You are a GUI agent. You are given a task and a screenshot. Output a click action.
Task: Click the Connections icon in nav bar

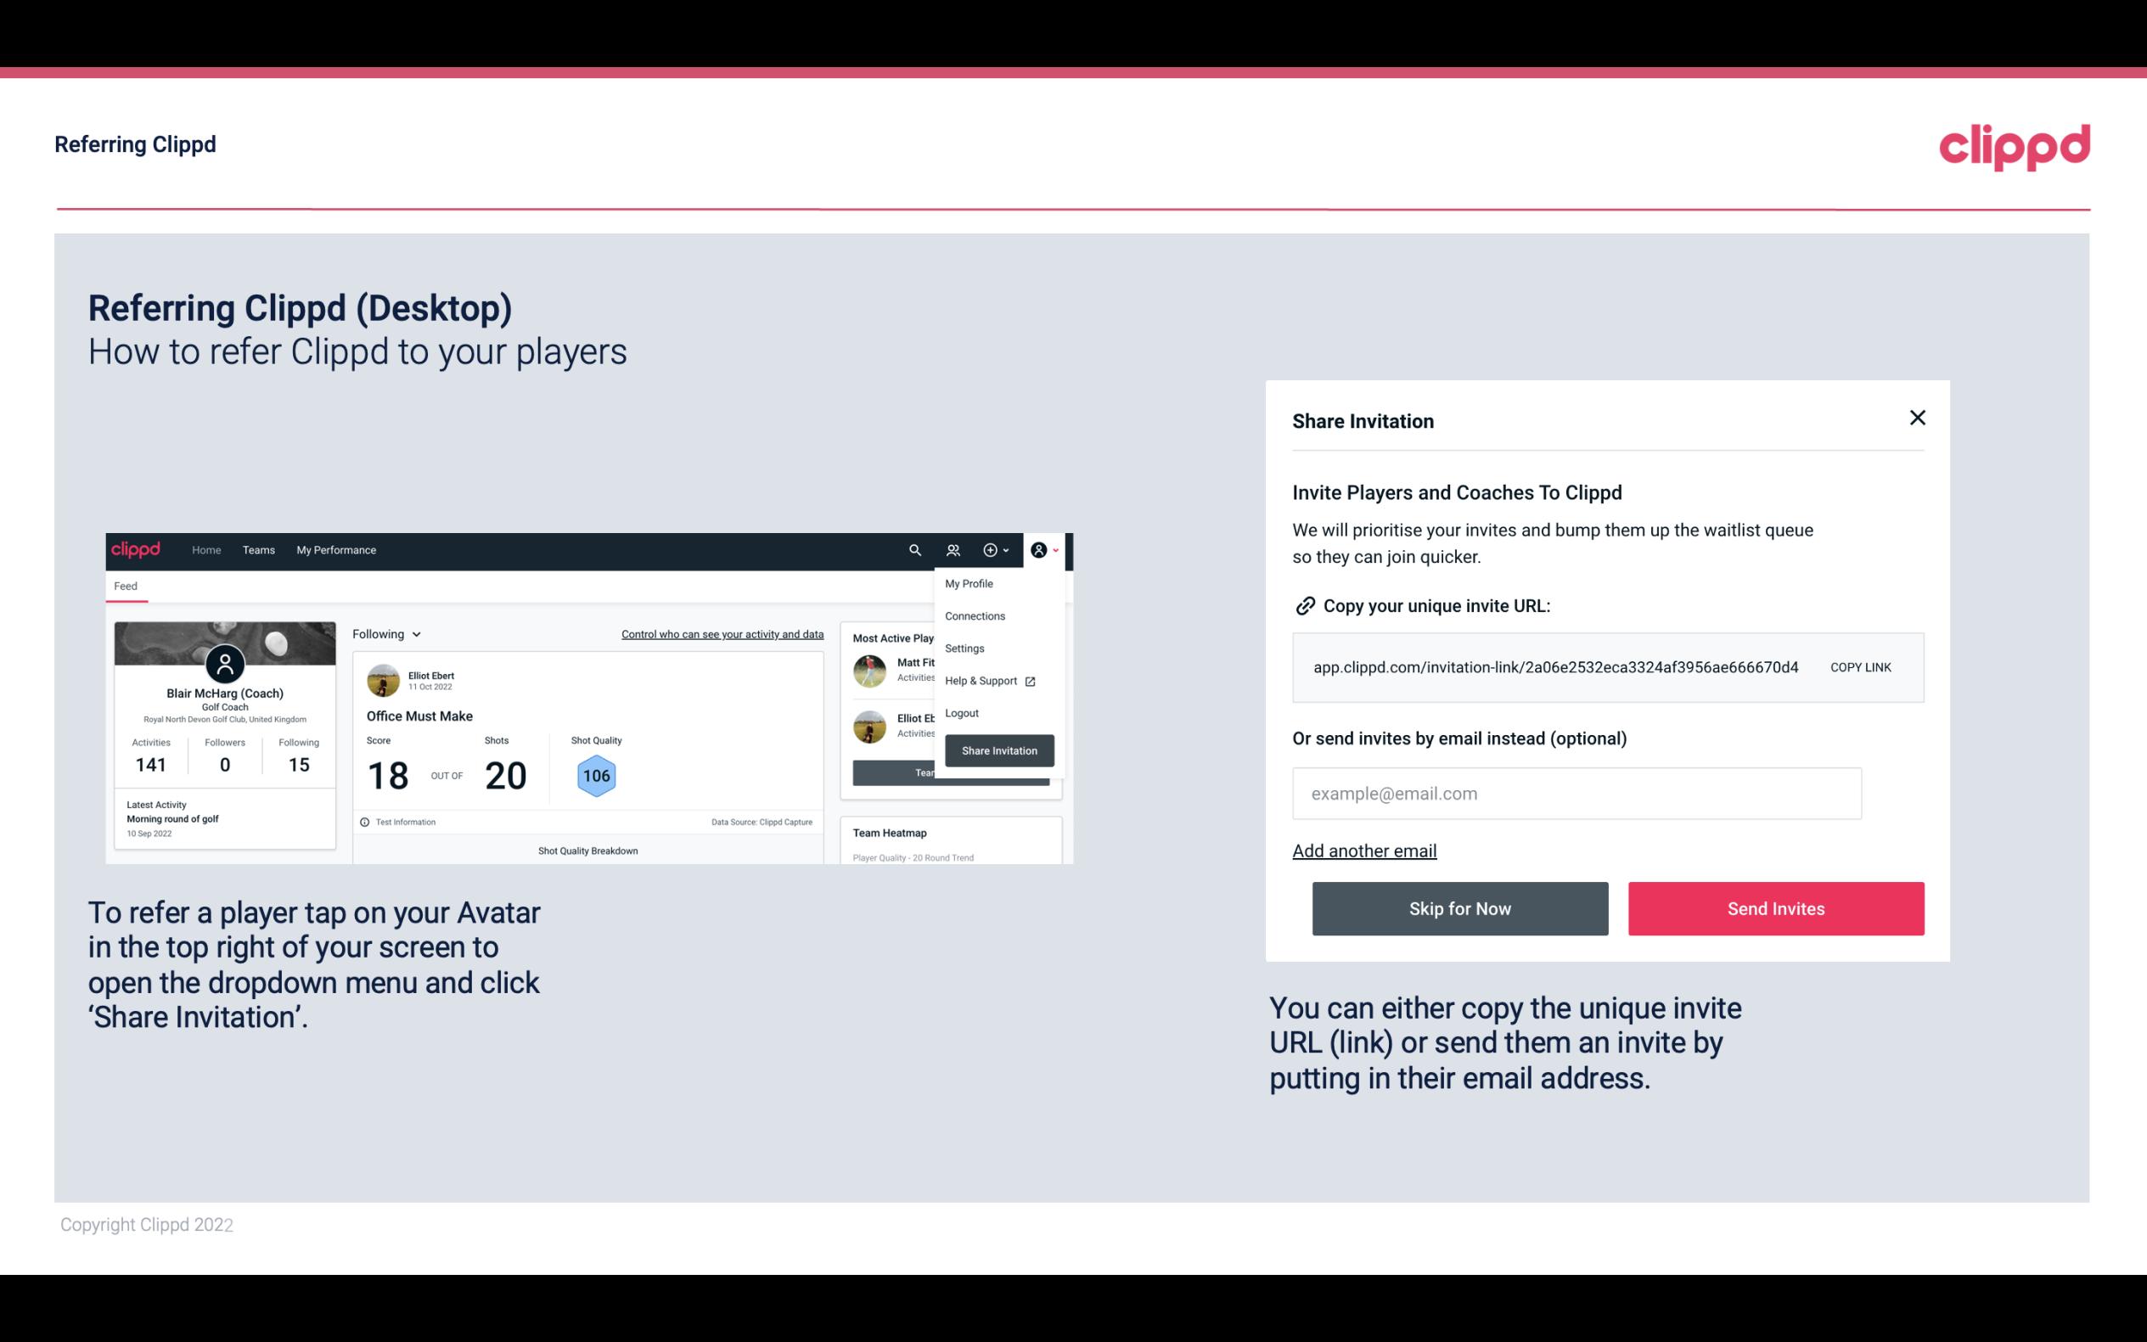tap(953, 550)
